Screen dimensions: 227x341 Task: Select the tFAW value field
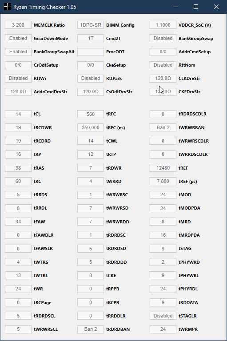click(18, 222)
